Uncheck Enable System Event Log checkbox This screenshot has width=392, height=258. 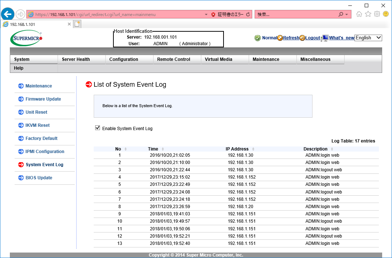click(x=97, y=128)
